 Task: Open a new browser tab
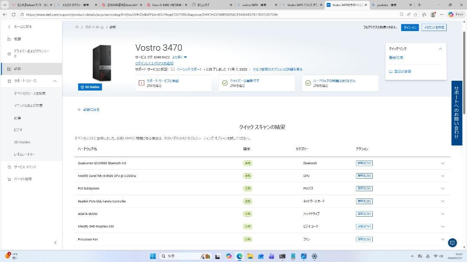(x=419, y=5)
